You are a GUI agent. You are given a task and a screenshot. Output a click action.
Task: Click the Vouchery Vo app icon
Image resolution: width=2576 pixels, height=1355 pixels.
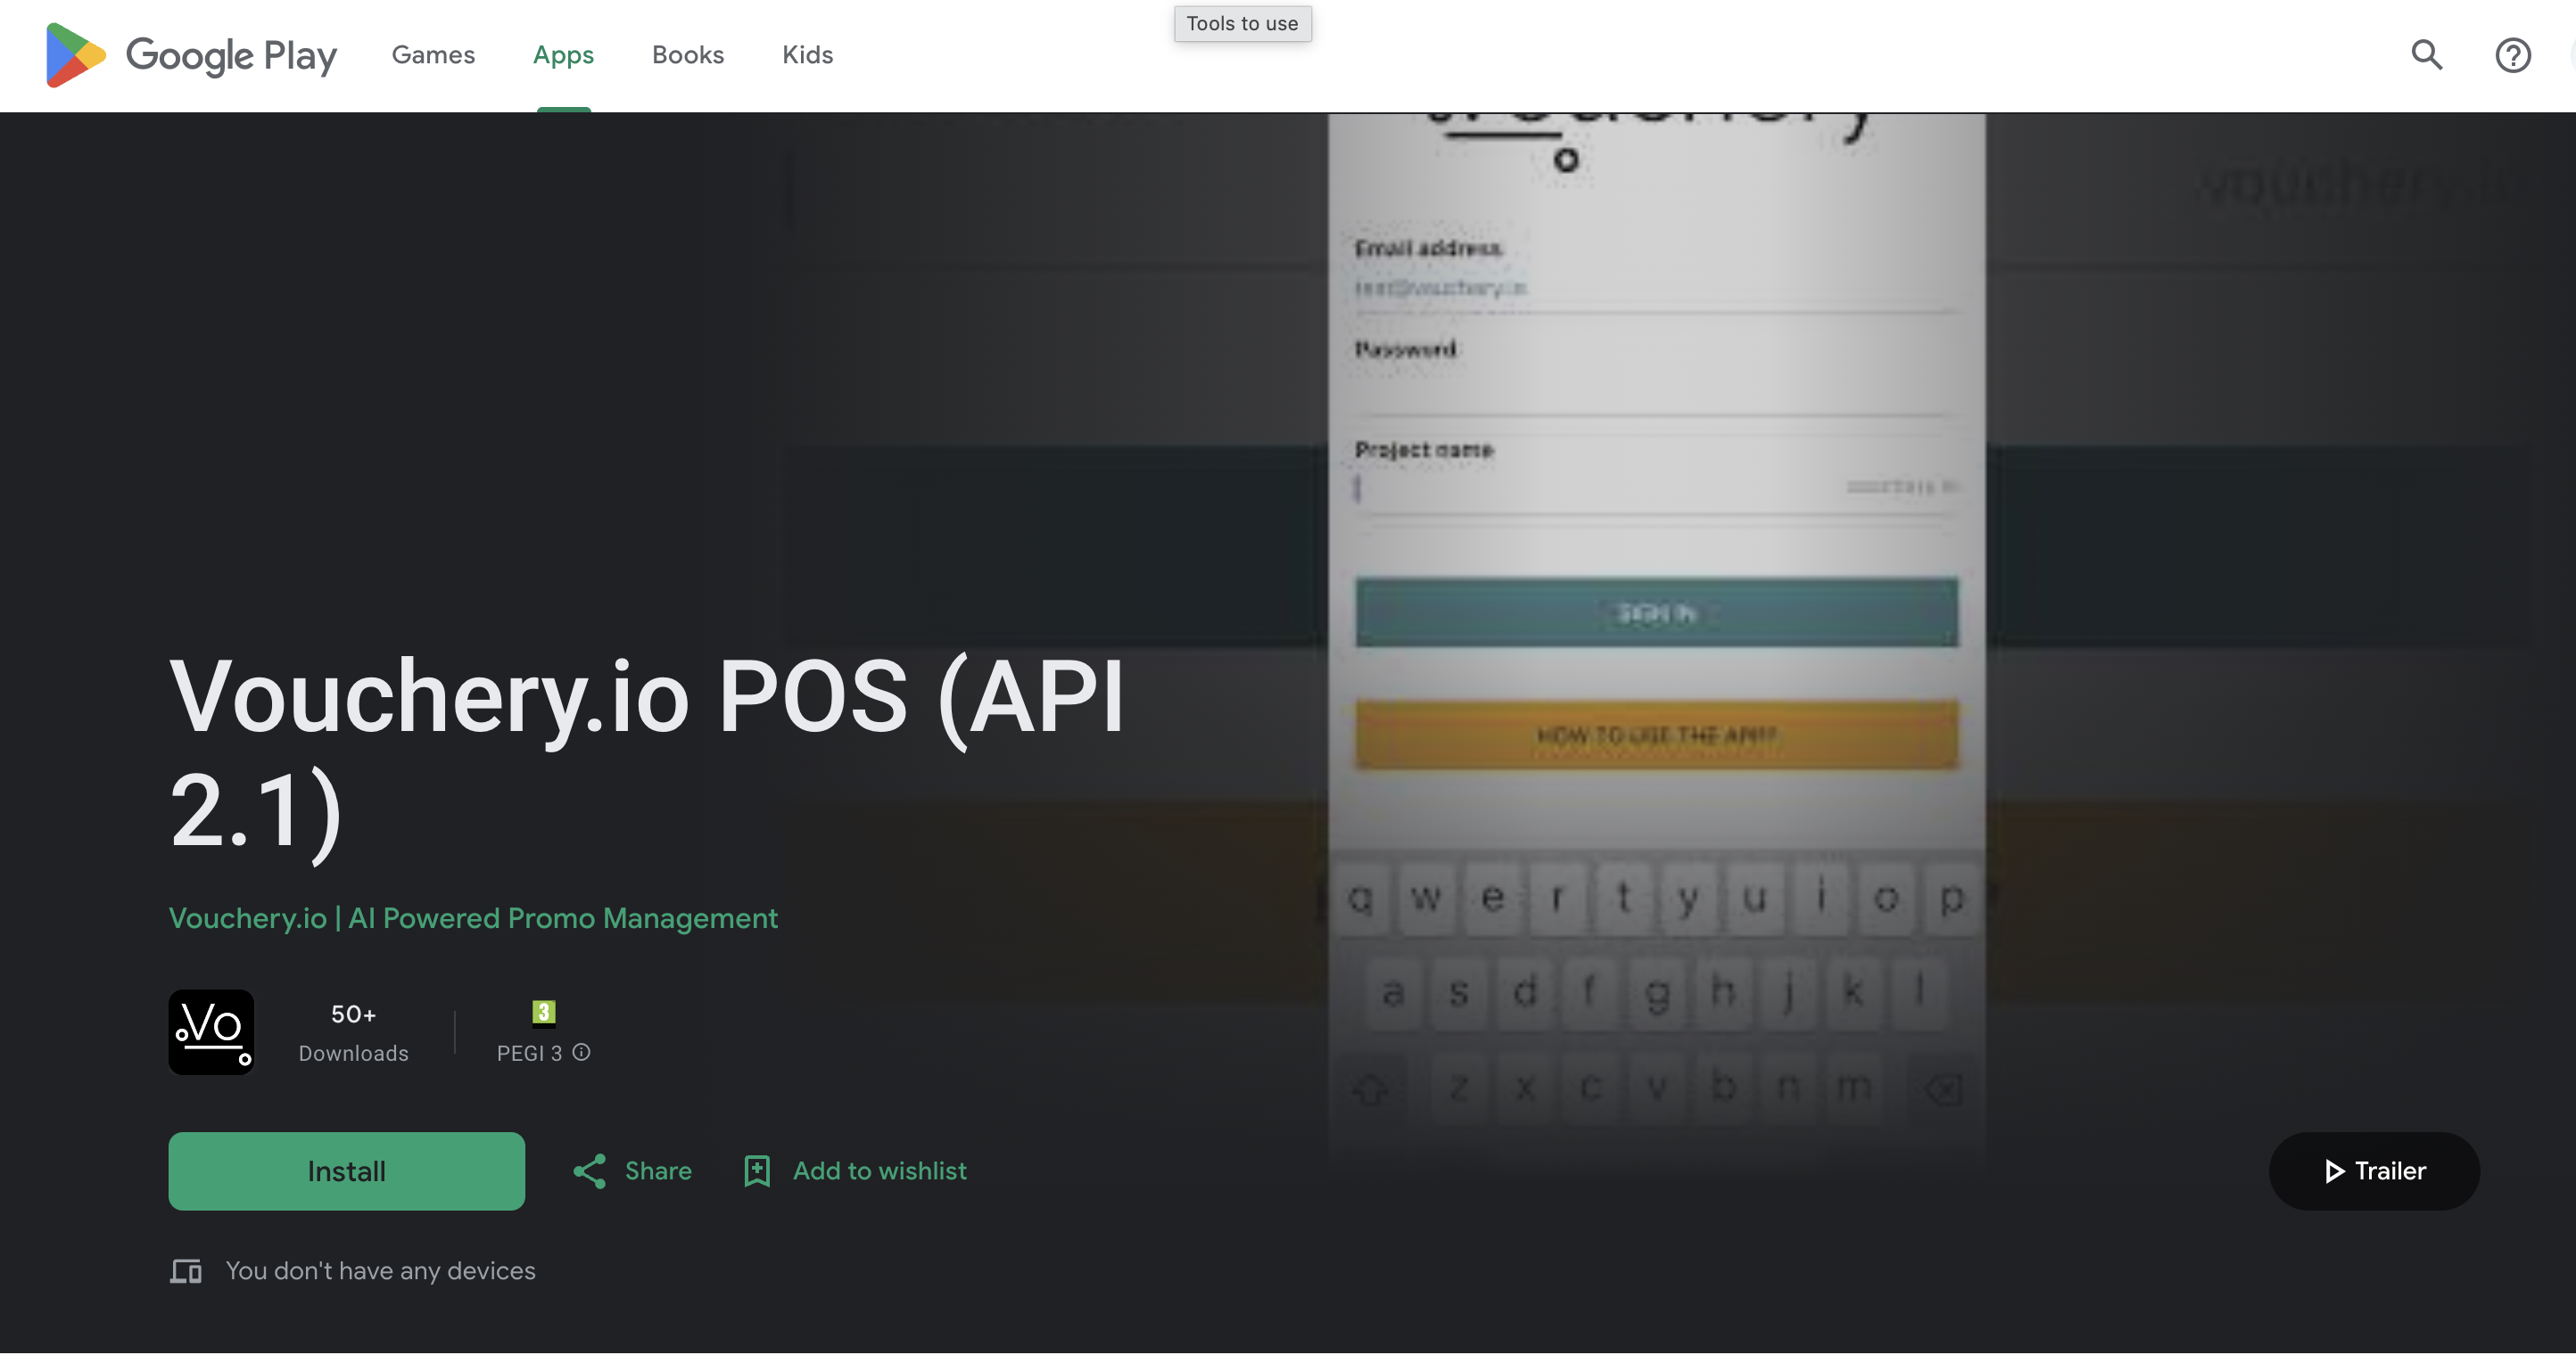pyautogui.click(x=211, y=1032)
